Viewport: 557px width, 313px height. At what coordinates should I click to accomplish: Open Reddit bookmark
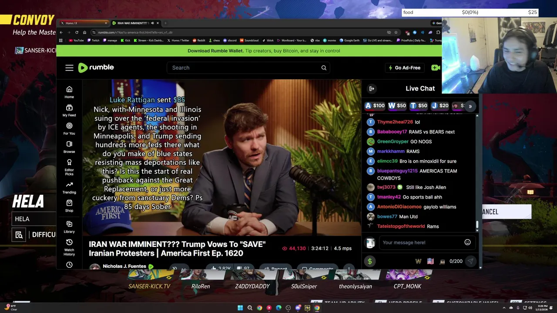click(199, 40)
